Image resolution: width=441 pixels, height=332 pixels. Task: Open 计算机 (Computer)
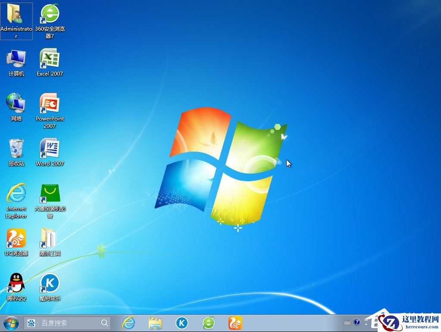pyautogui.click(x=16, y=58)
